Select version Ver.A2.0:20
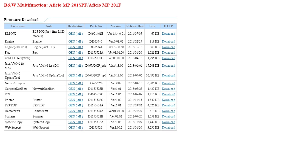This screenshot has height=163, width=291. tap(116, 47)
